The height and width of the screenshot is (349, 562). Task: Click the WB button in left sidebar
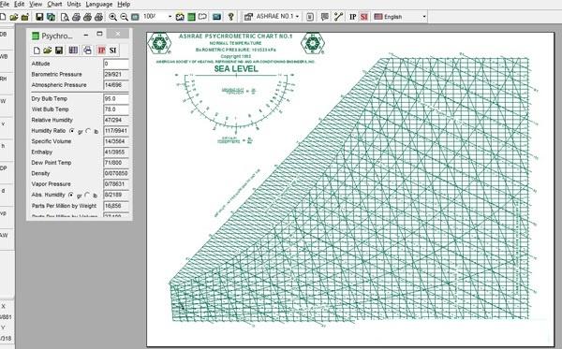[x=4, y=56]
